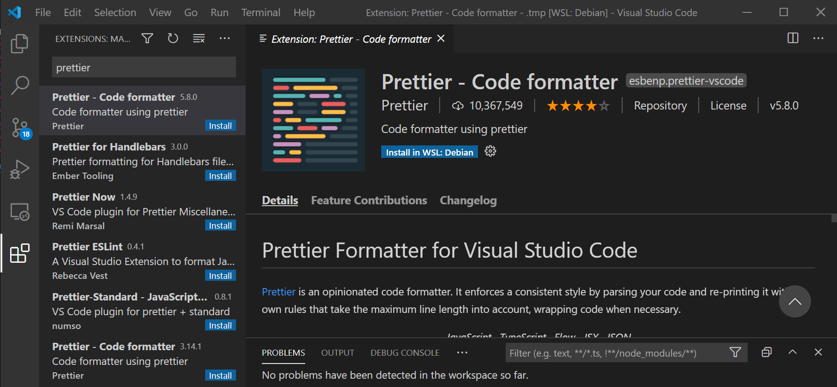Image resolution: width=837 pixels, height=387 pixels.
Task: Open the Run and Debug view
Action: coord(19,169)
